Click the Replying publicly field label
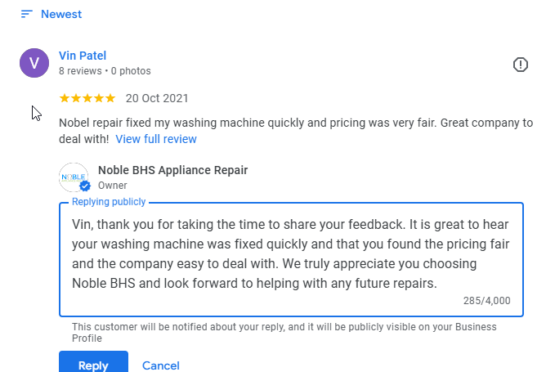Viewport: 546px width, 372px height. [x=109, y=202]
